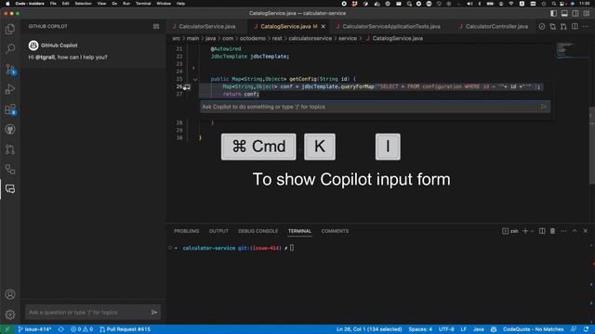Toggle secondary sidebar layout icon

(x=575, y=13)
